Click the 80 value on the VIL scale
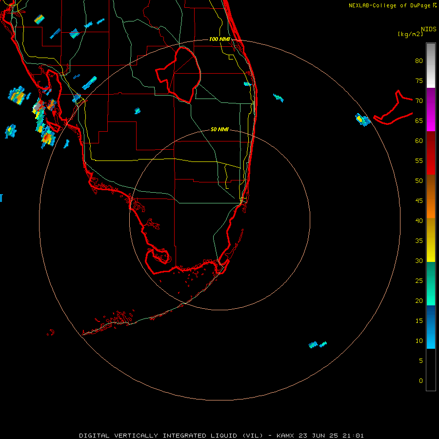 coord(419,61)
